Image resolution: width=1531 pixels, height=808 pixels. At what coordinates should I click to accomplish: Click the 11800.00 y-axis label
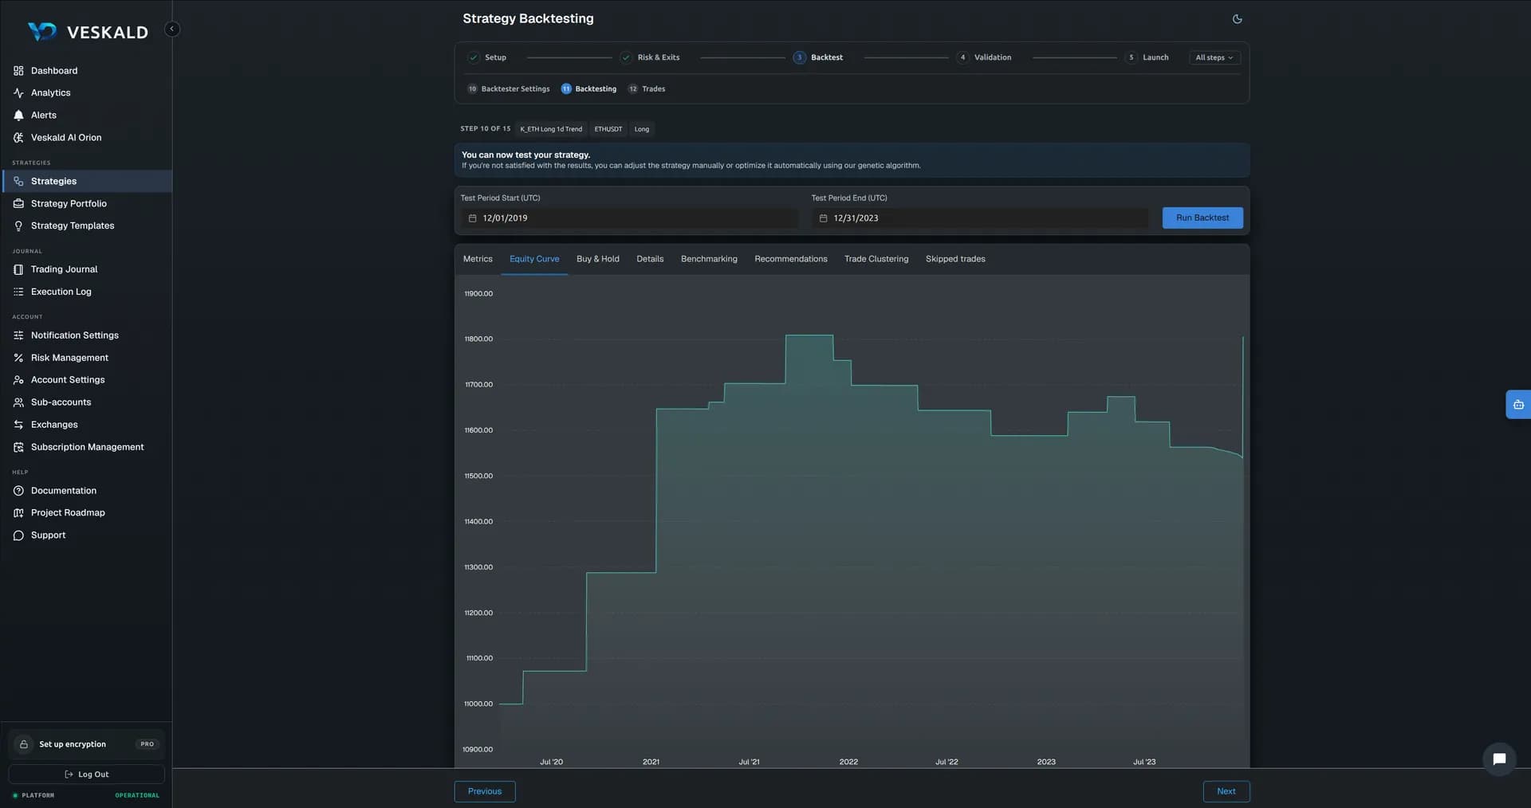click(x=478, y=339)
